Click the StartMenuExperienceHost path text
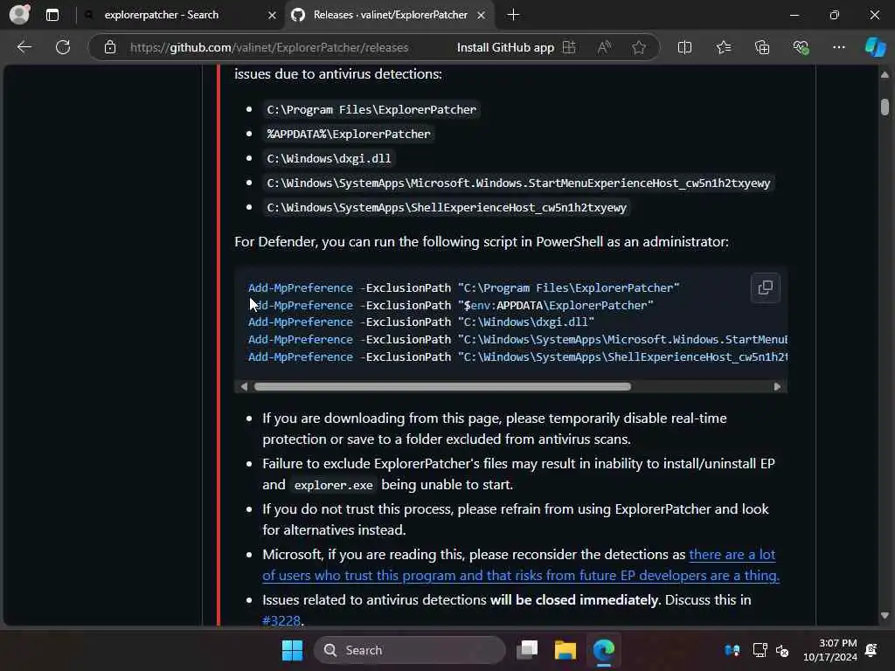 coord(518,183)
